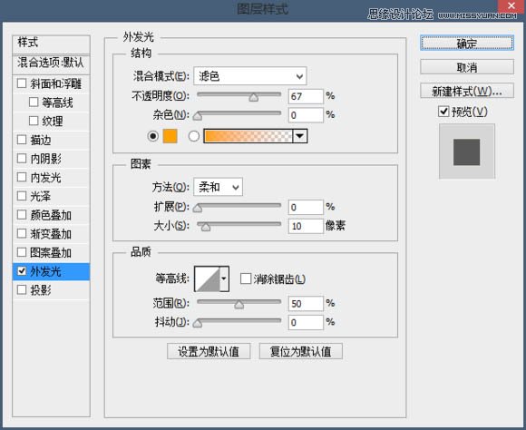
Task: Click the 杂色 slider handle
Action: 198,116
